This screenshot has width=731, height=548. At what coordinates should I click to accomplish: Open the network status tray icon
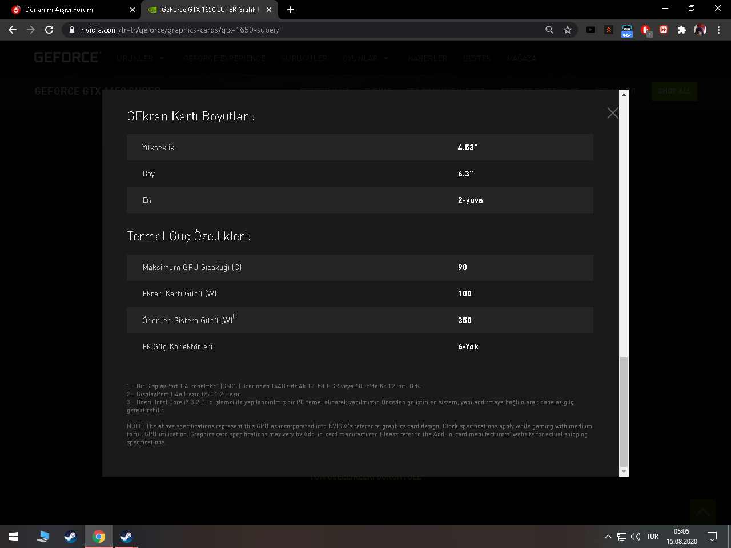click(x=622, y=537)
